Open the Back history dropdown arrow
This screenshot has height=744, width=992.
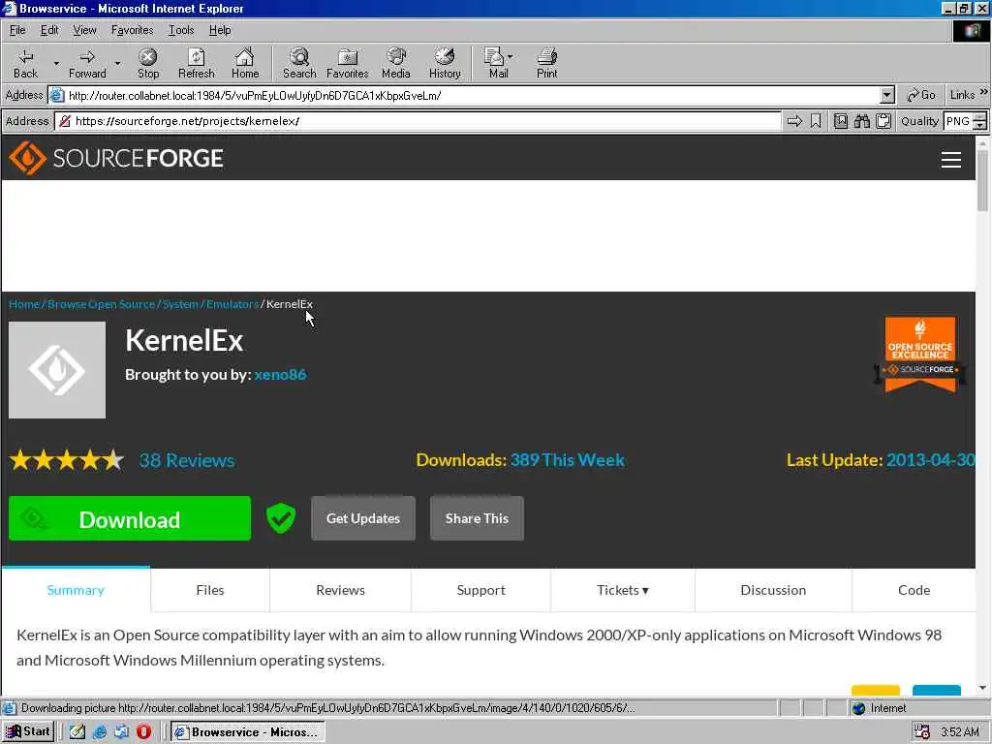(55, 64)
